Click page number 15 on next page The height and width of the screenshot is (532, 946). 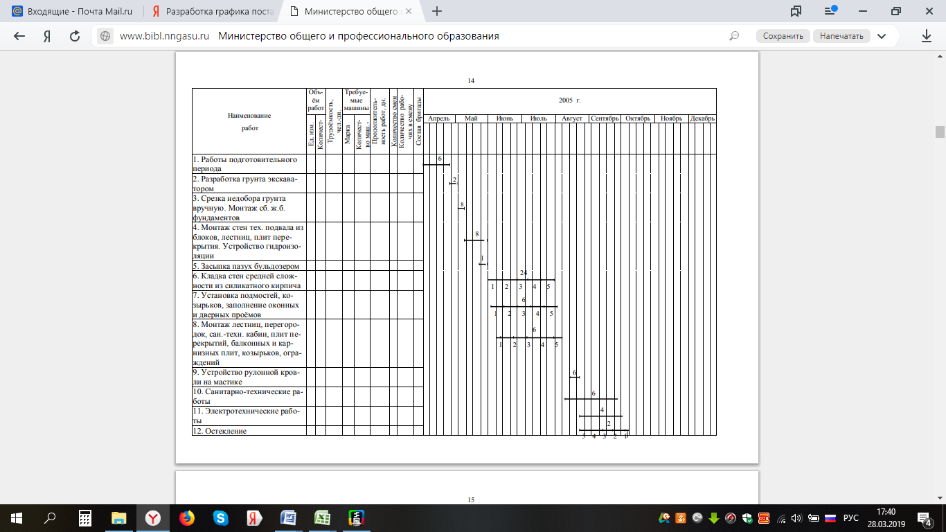click(471, 499)
